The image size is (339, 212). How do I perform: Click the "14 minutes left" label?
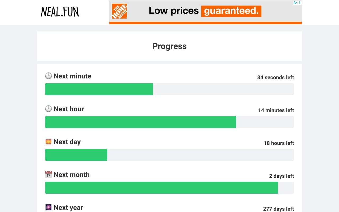click(x=276, y=110)
